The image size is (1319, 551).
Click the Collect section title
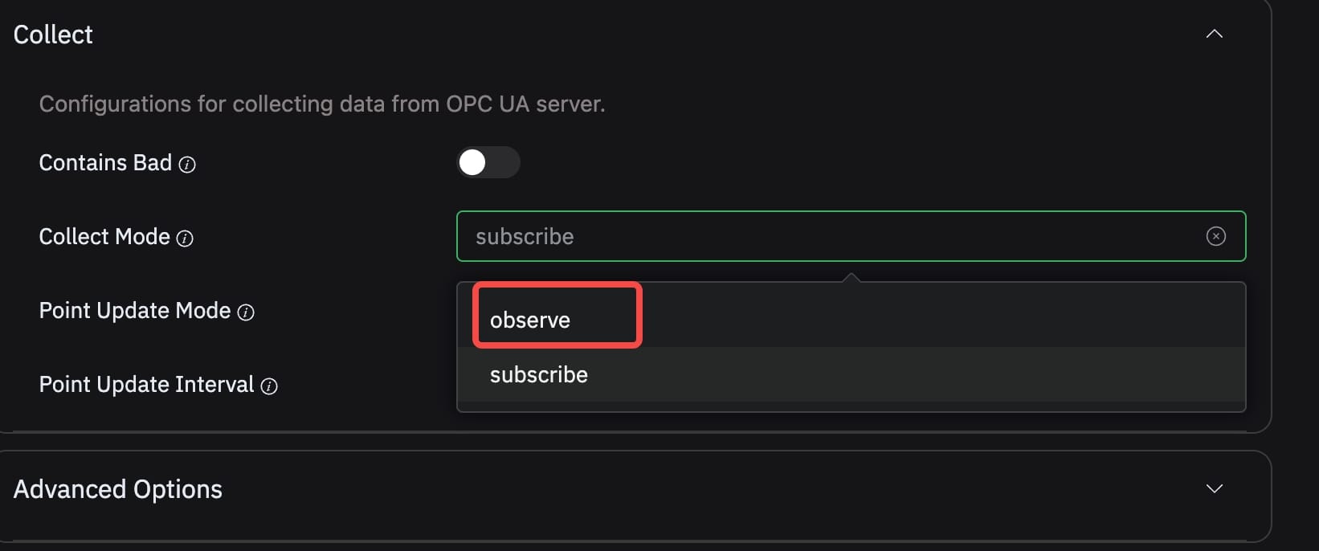(x=53, y=35)
